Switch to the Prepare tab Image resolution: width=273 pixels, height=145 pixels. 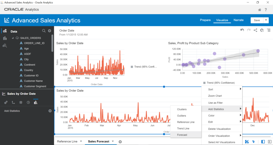pos(205,20)
